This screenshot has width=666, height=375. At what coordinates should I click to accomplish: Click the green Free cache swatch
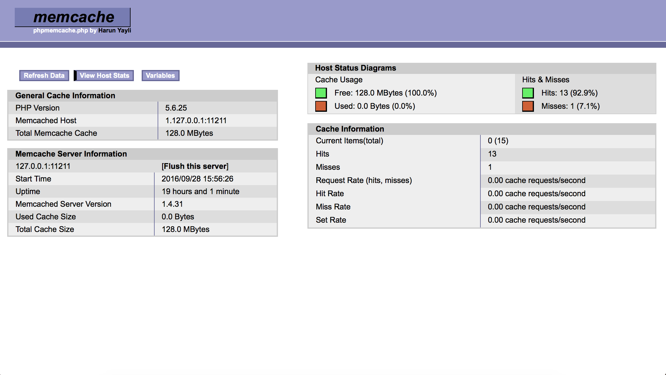click(321, 93)
